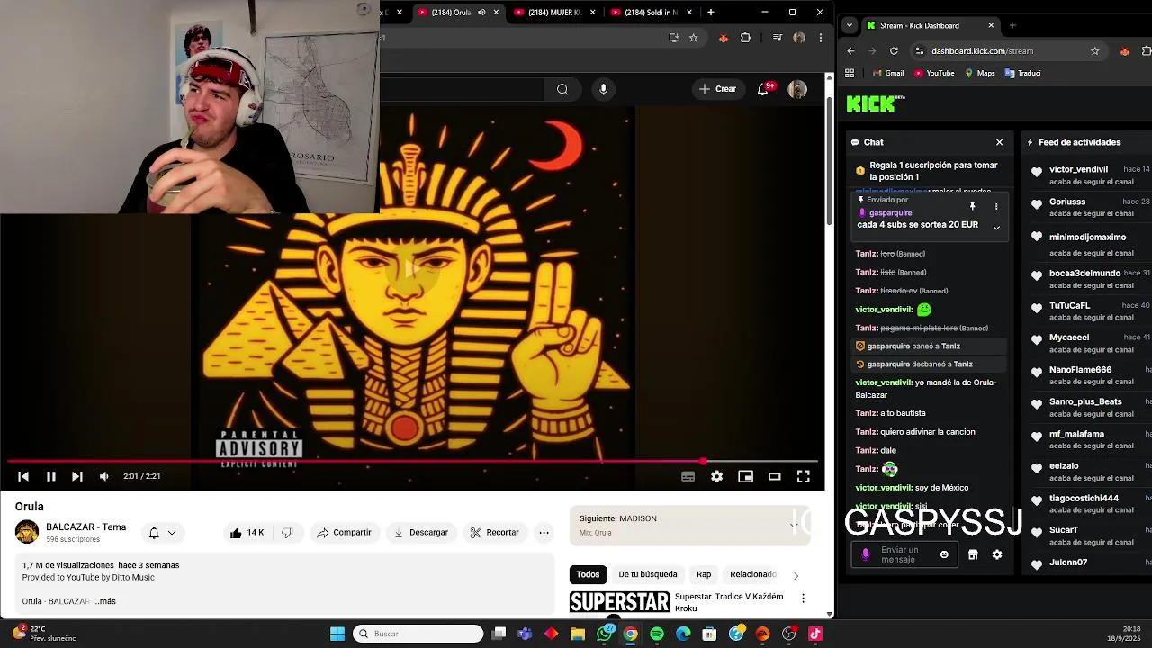Open Windows Start menu
1152x648 pixels.
tap(337, 634)
